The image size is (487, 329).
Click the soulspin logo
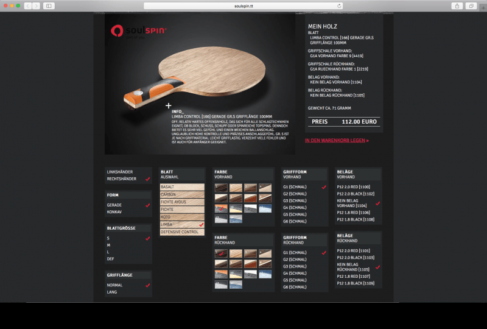(139, 31)
